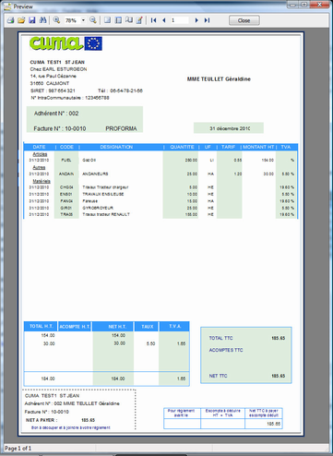Click the 'Articles' section heading
This screenshot has height=456, width=333.
(x=40, y=154)
